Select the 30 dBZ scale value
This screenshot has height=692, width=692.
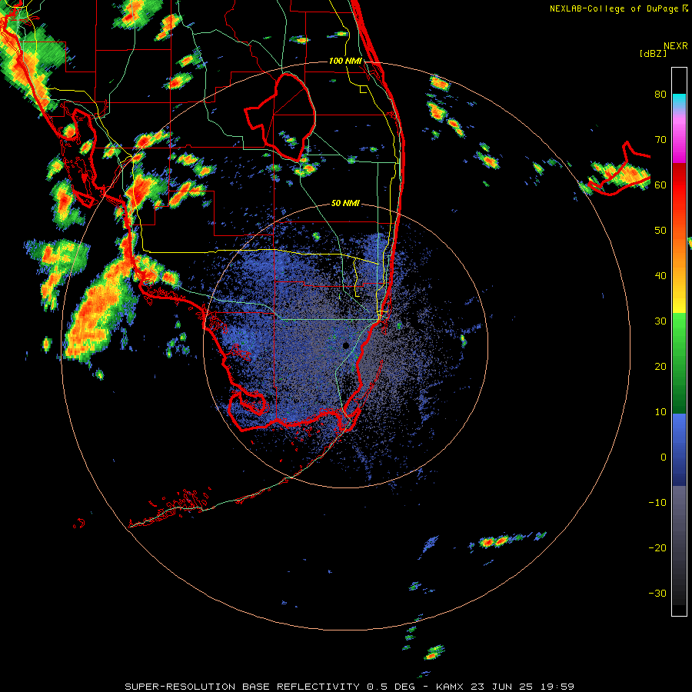(x=660, y=321)
